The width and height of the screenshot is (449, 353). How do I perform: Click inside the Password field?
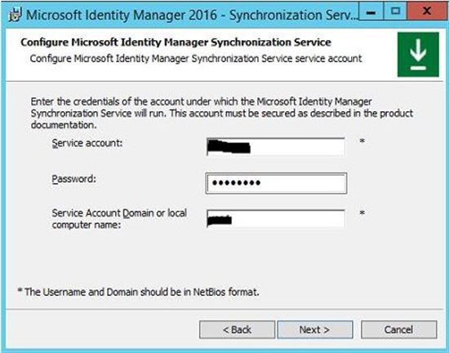276,183
